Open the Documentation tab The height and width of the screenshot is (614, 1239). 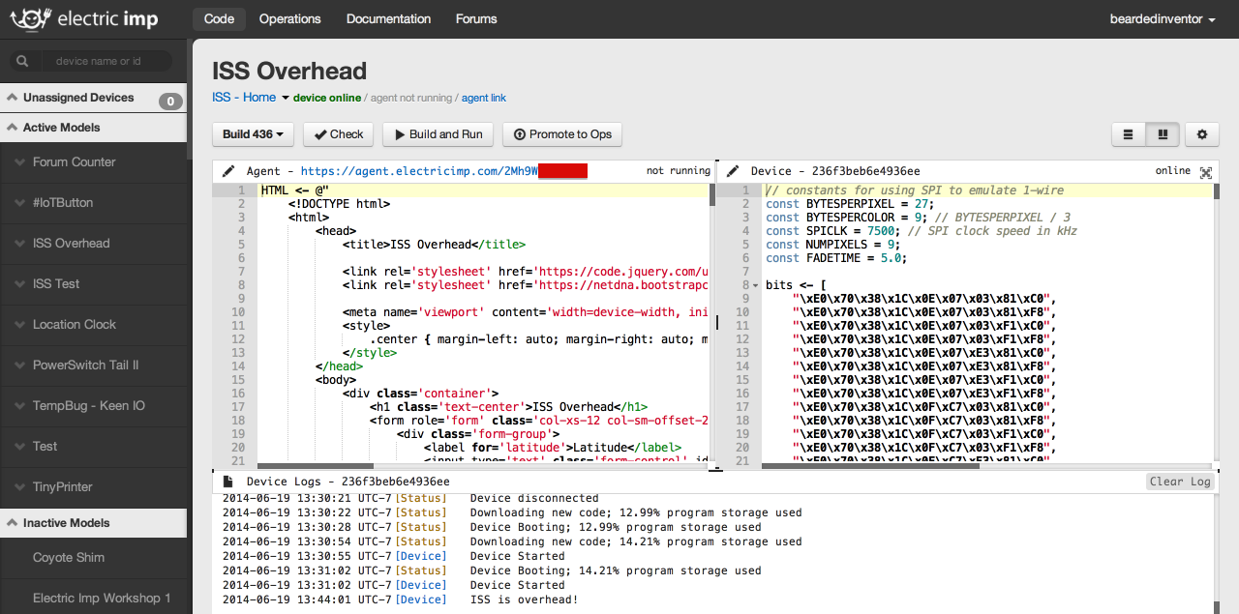coord(388,18)
